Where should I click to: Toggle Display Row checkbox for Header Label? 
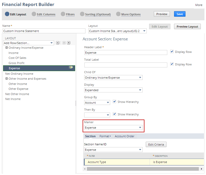tap(172, 52)
